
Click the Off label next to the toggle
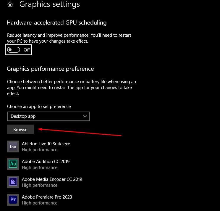click(27, 50)
